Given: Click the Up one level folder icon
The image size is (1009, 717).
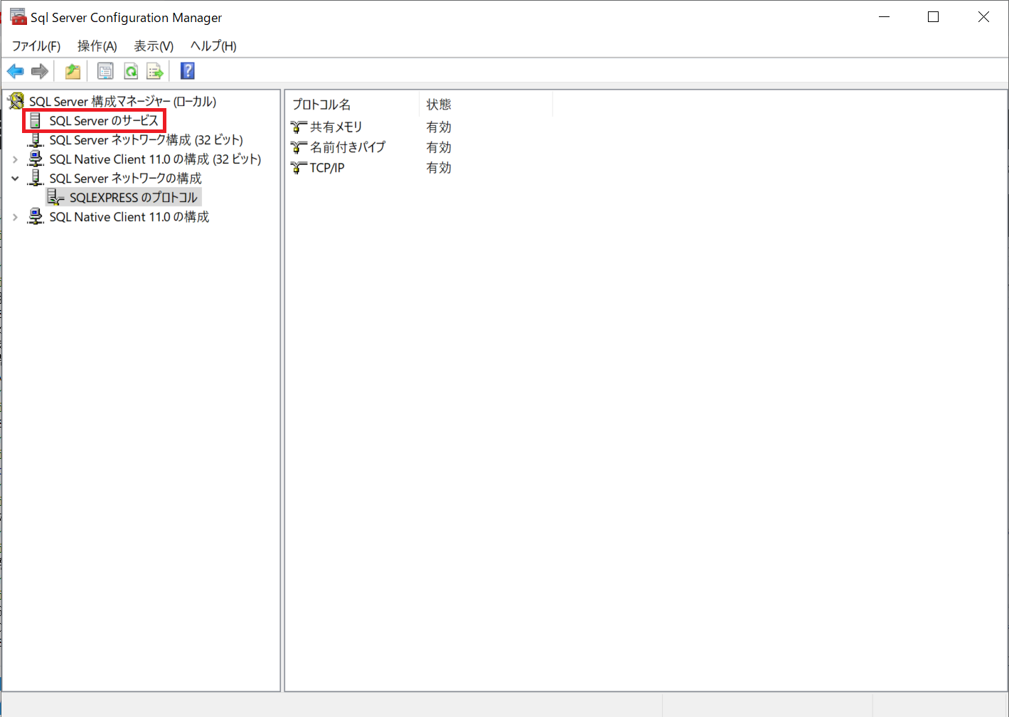Looking at the screenshot, I should pyautogui.click(x=73, y=71).
